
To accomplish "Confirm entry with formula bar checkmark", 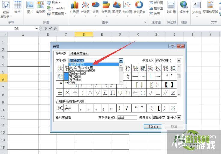I will pyautogui.click(x=50, y=29).
